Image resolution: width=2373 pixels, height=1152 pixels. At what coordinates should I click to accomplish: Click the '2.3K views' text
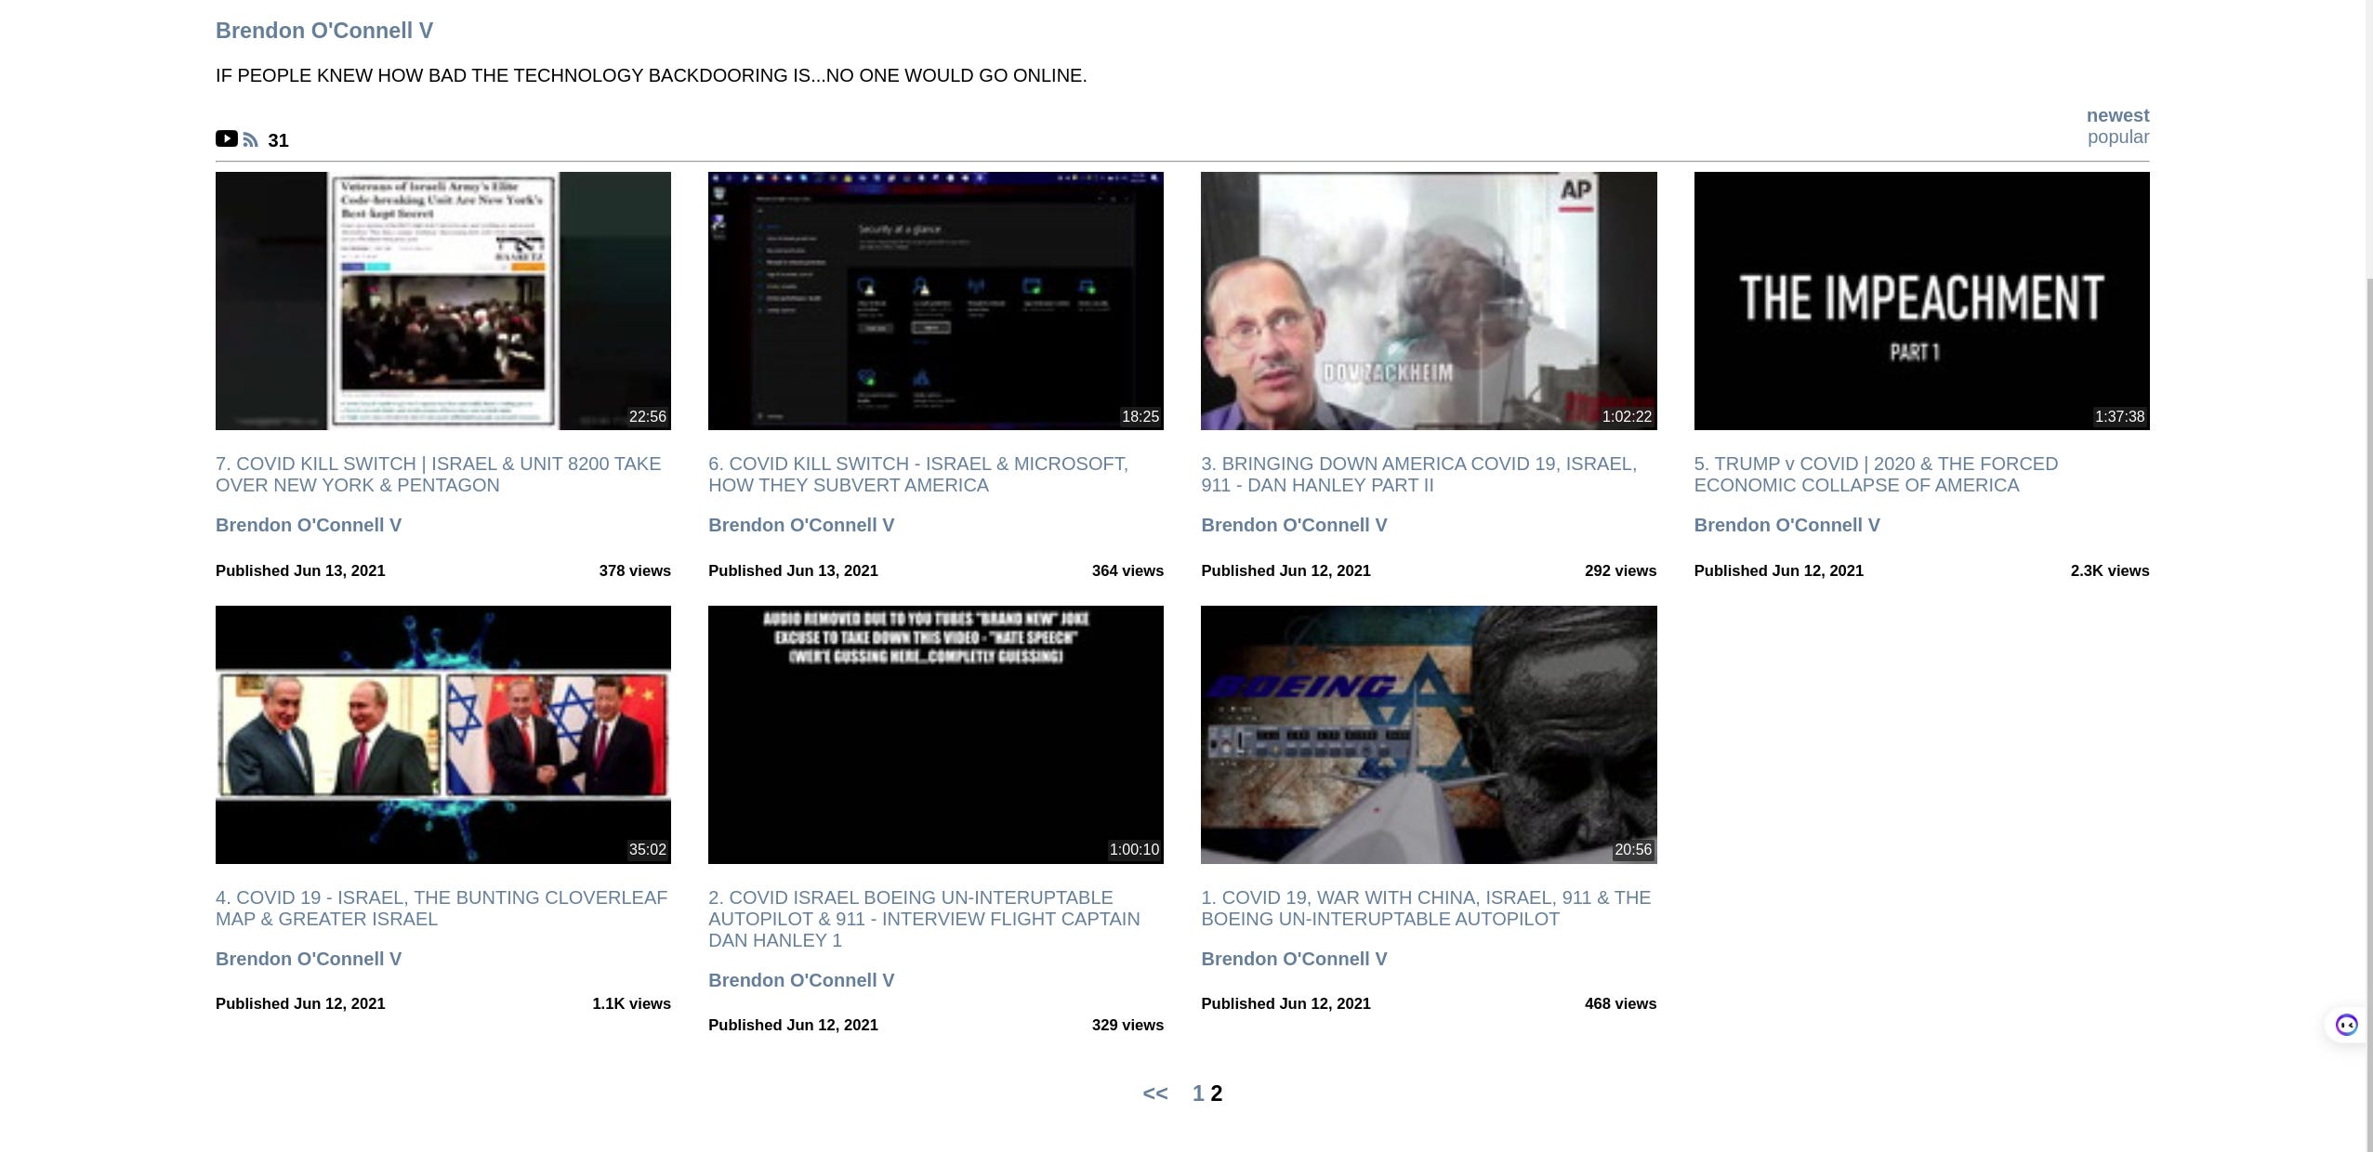pos(2110,570)
